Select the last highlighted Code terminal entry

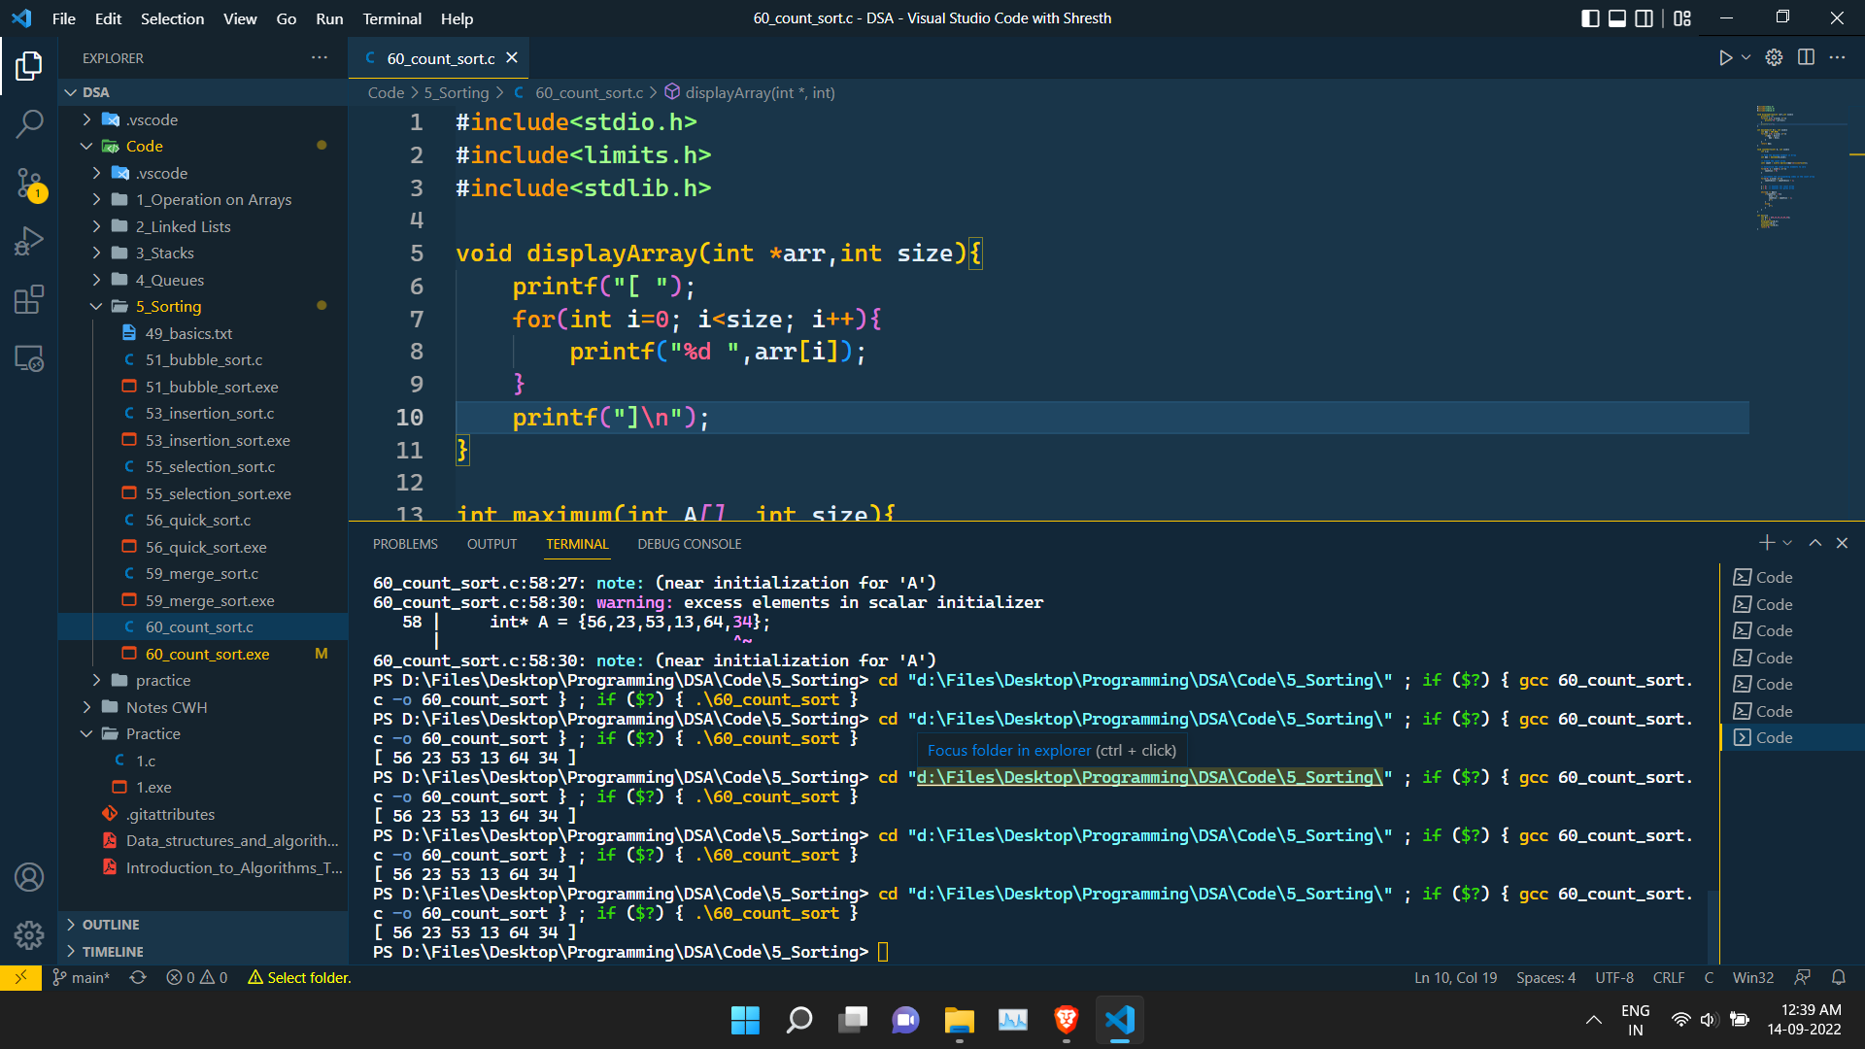[x=1790, y=737]
